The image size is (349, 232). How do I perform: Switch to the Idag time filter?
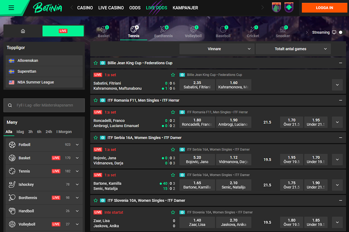(20, 132)
